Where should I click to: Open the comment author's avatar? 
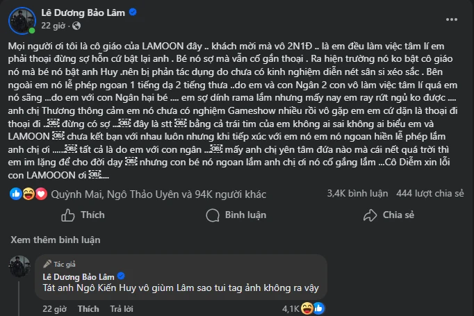coord(19,267)
